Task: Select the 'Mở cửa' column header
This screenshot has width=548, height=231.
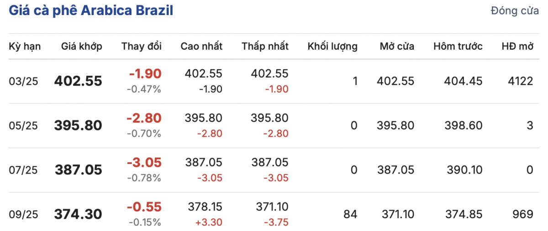Action: click(397, 46)
